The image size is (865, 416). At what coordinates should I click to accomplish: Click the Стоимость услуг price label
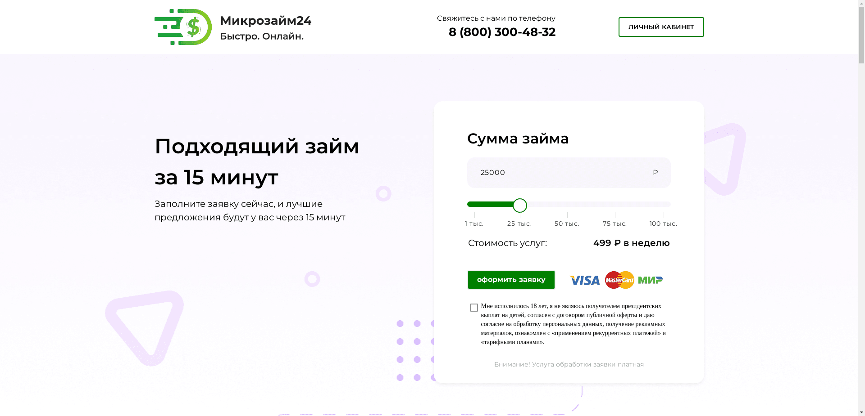pos(507,243)
